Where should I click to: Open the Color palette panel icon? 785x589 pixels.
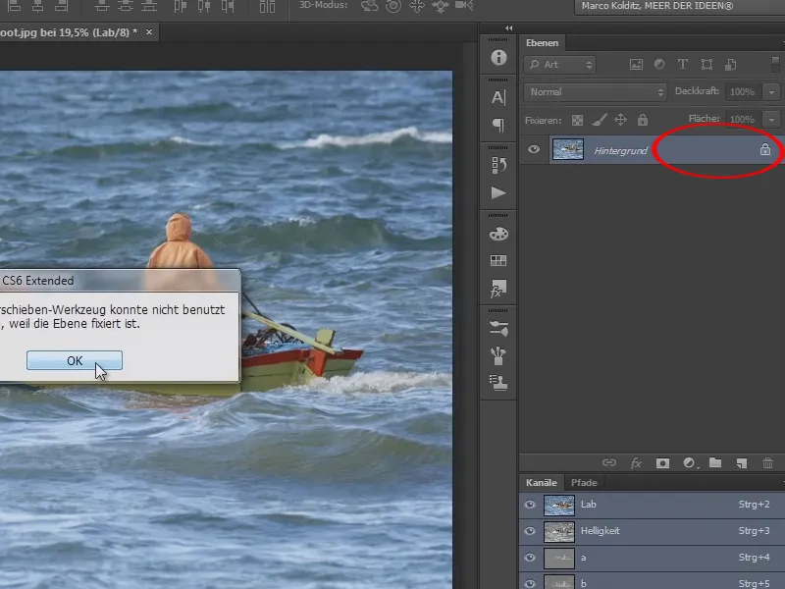coord(498,234)
